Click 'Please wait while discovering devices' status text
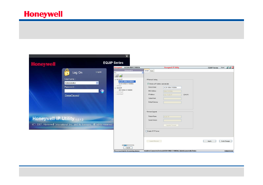The image size is (263, 185). coord(127,151)
